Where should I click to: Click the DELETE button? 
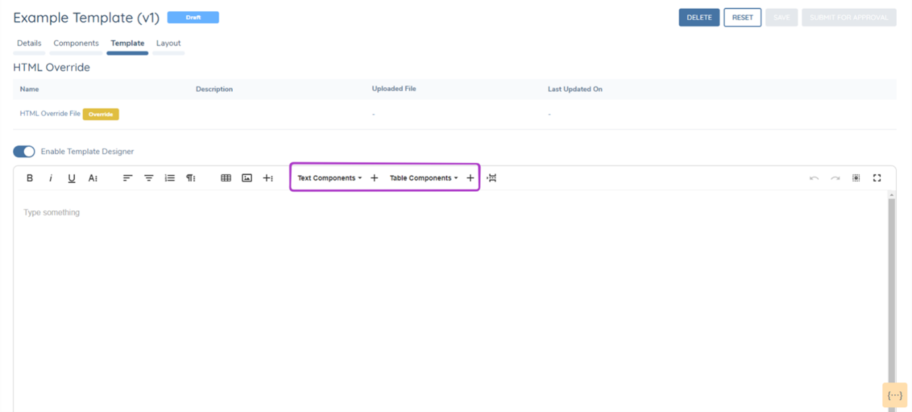699,17
